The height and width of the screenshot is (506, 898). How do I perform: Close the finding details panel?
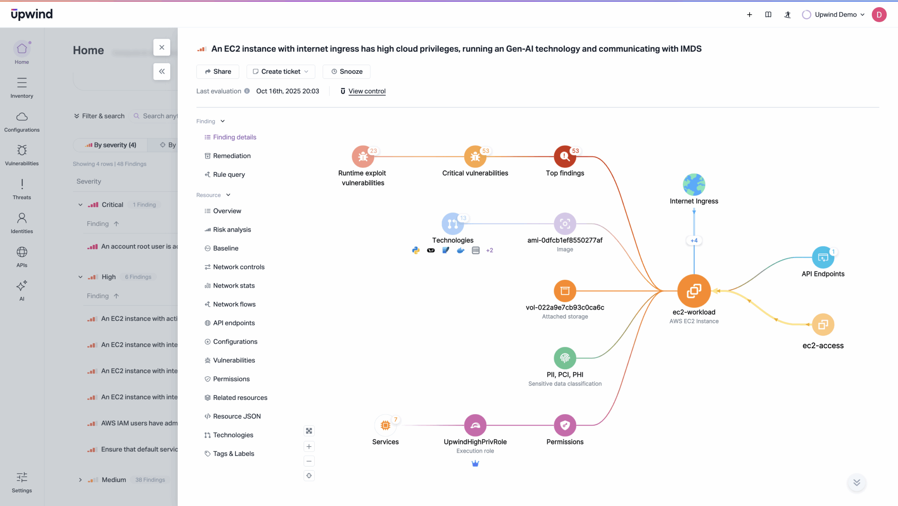pyautogui.click(x=162, y=47)
